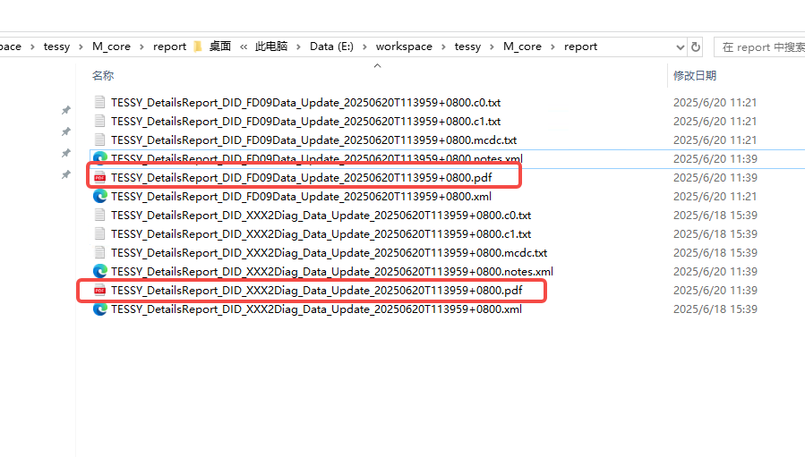Click the 在 report 中搜索 search box
Viewport: 805px width, 457px height.
coord(760,47)
